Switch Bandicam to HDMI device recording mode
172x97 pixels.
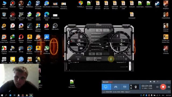(x=125, y=87)
